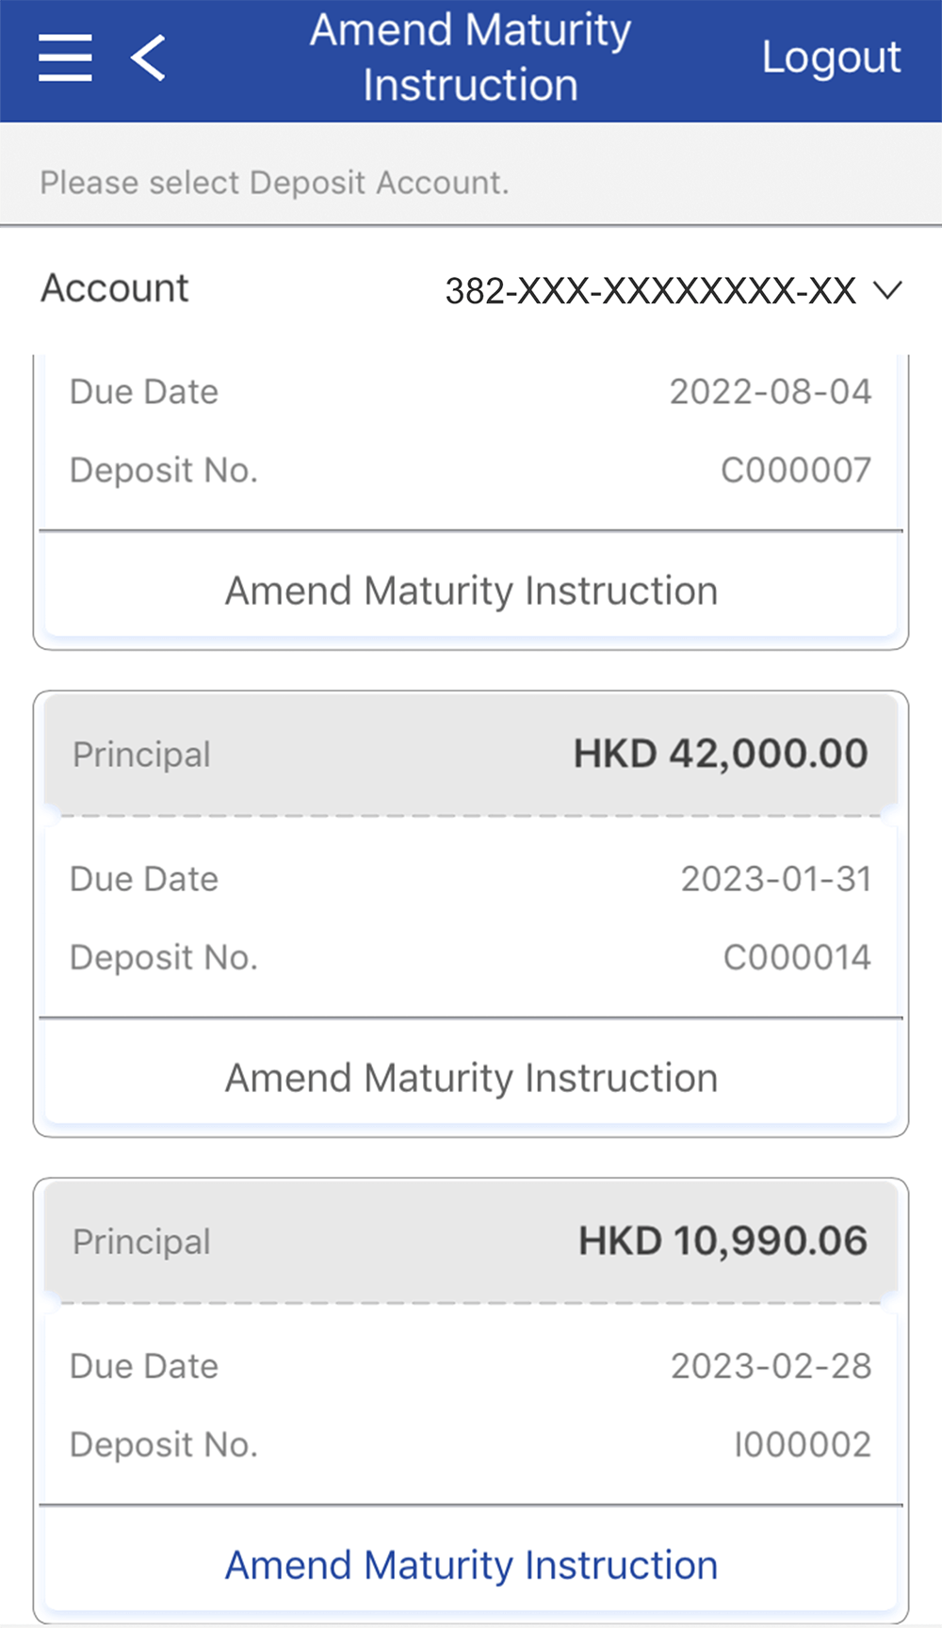Viewport: 942px width, 1628px height.
Task: Select account number 382-XXX-XXXXXXXX-XX field
Action: coord(650,291)
